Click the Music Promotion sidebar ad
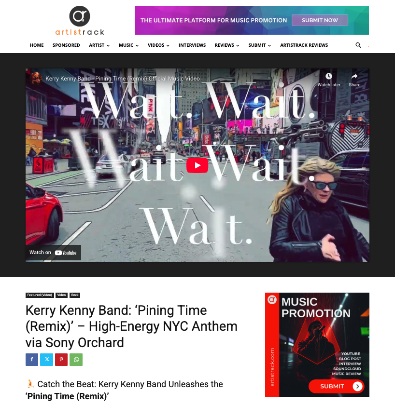Screen dimensions: 395x404 317,345
